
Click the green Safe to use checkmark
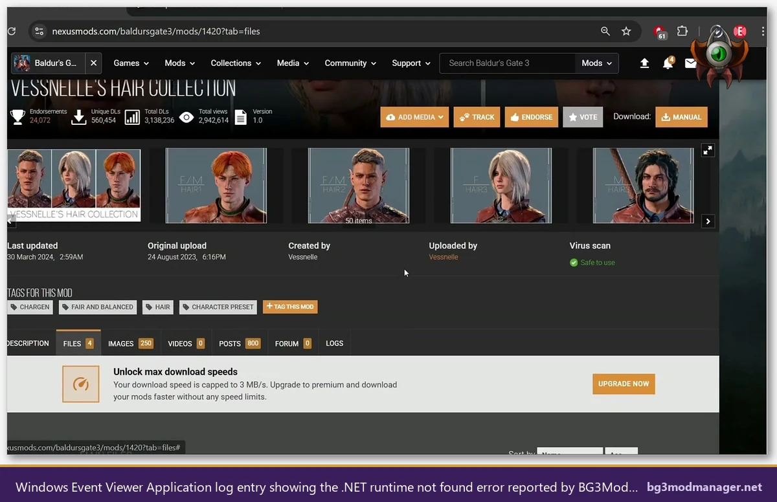(574, 263)
